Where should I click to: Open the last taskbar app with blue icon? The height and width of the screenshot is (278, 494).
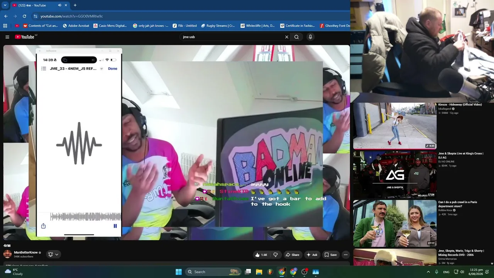(x=316, y=272)
